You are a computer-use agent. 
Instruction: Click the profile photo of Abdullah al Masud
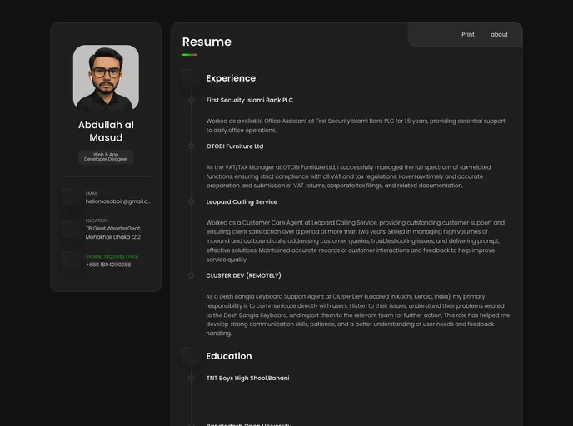[106, 78]
